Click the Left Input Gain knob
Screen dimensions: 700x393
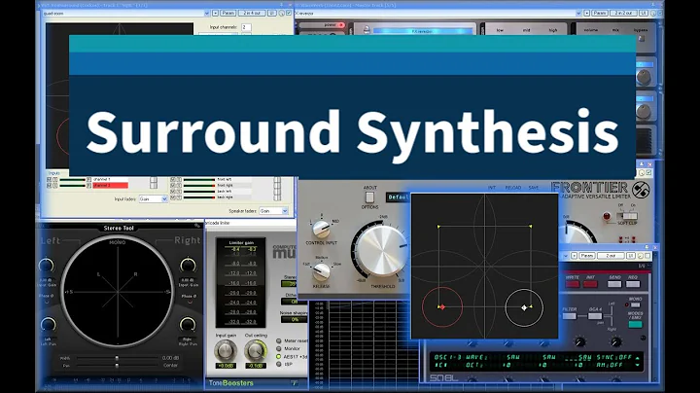pyautogui.click(x=47, y=266)
